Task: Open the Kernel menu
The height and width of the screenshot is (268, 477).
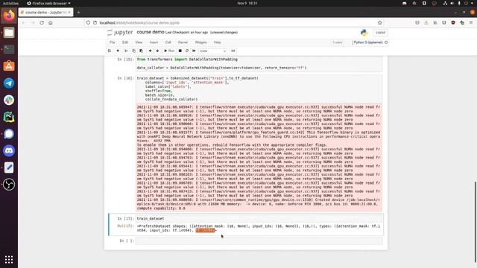Action: [x=183, y=42]
